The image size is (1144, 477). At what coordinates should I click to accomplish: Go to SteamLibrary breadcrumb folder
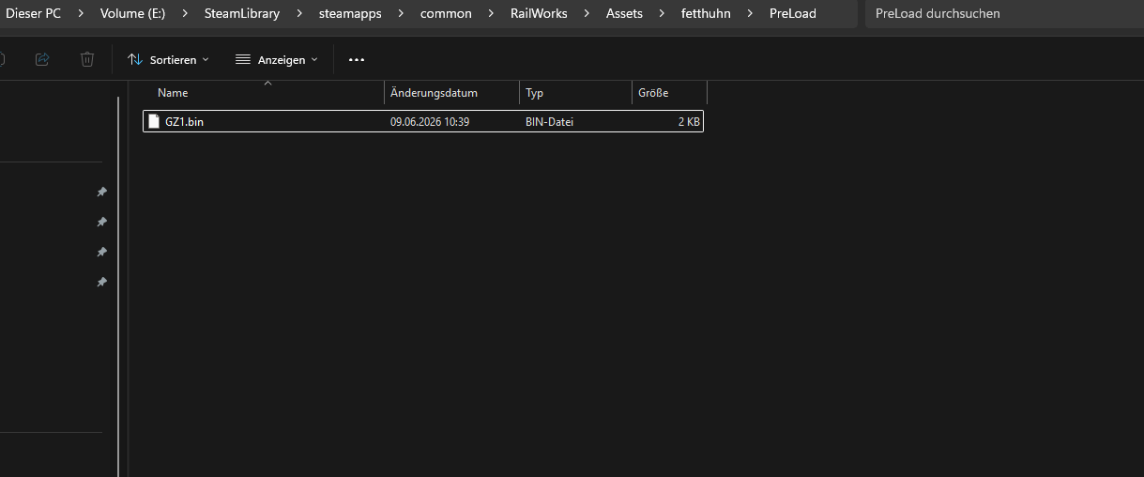coord(242,13)
